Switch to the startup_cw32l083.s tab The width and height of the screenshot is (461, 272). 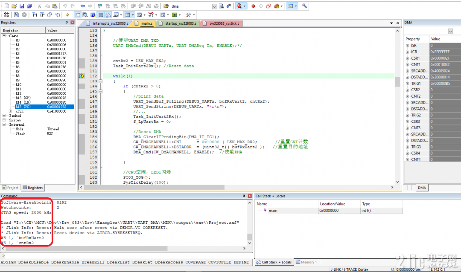[178, 23]
